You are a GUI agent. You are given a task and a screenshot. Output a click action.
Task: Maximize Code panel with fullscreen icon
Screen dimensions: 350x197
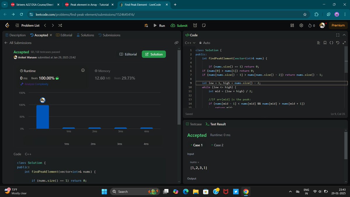338,35
